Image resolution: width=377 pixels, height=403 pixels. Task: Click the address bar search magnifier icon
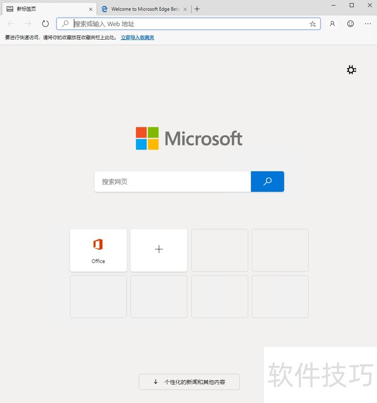[66, 24]
